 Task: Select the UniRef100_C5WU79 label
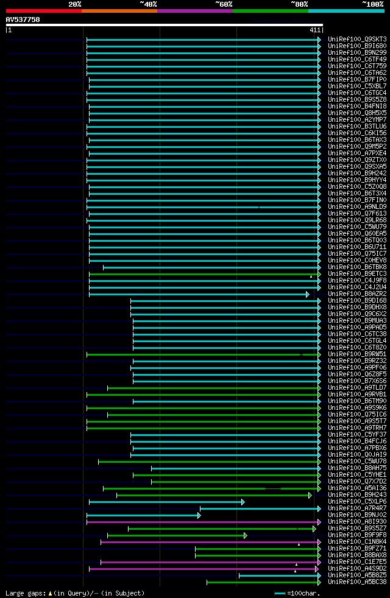(357, 227)
